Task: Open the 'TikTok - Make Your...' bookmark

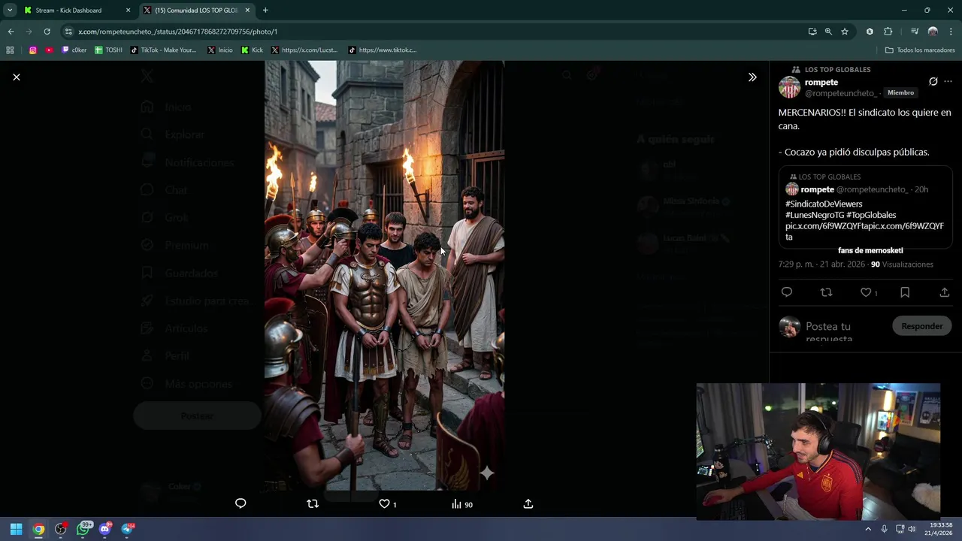Action: [163, 50]
